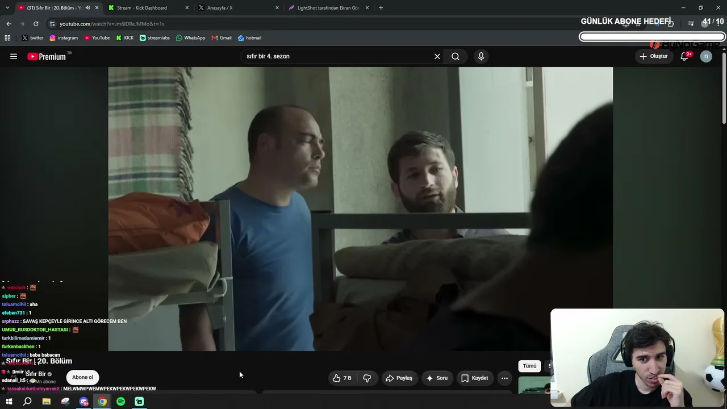
Task: Click the video player frame
Action: [x=360, y=209]
